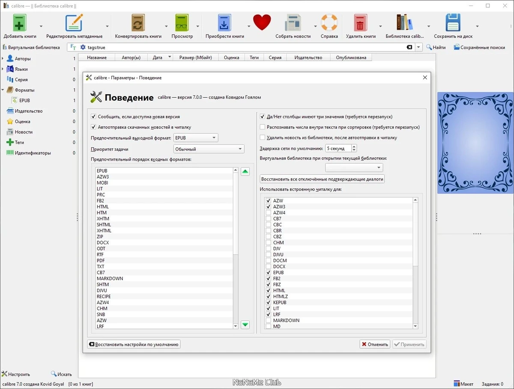Open Справка (help) lifebuoy icon
Screen dimensions: 514x389
[329, 23]
